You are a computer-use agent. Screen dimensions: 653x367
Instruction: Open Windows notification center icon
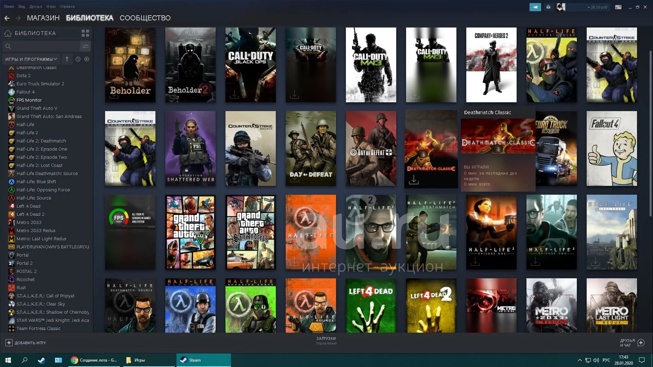click(642, 360)
